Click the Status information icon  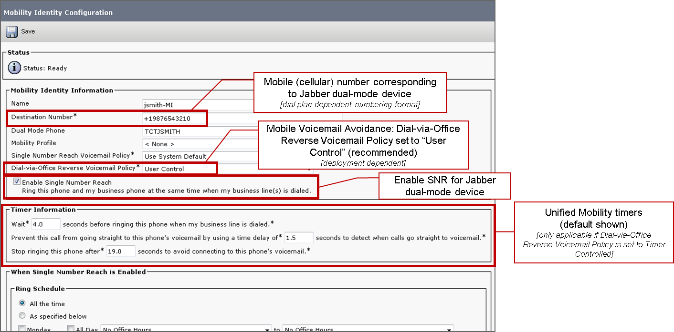(14, 68)
